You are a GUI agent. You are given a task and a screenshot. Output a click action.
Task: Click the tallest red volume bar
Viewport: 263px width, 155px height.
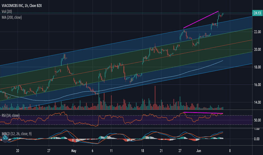155,98
